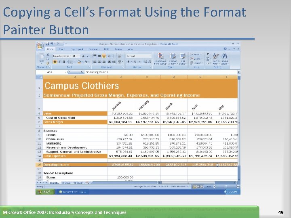Image resolution: width=291 pixels, height=218 pixels.
Task: Click the Insert cells button
Action: coord(196,55)
